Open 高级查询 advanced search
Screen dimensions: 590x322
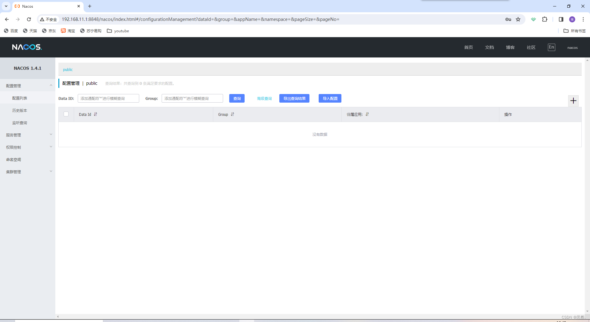coord(264,98)
